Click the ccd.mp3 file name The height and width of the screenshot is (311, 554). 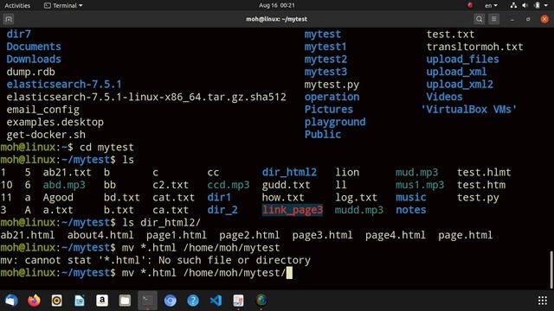(x=229, y=185)
